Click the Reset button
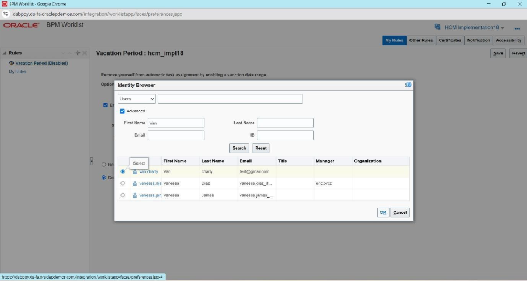Image resolution: width=527 pixels, height=281 pixels. pyautogui.click(x=261, y=148)
